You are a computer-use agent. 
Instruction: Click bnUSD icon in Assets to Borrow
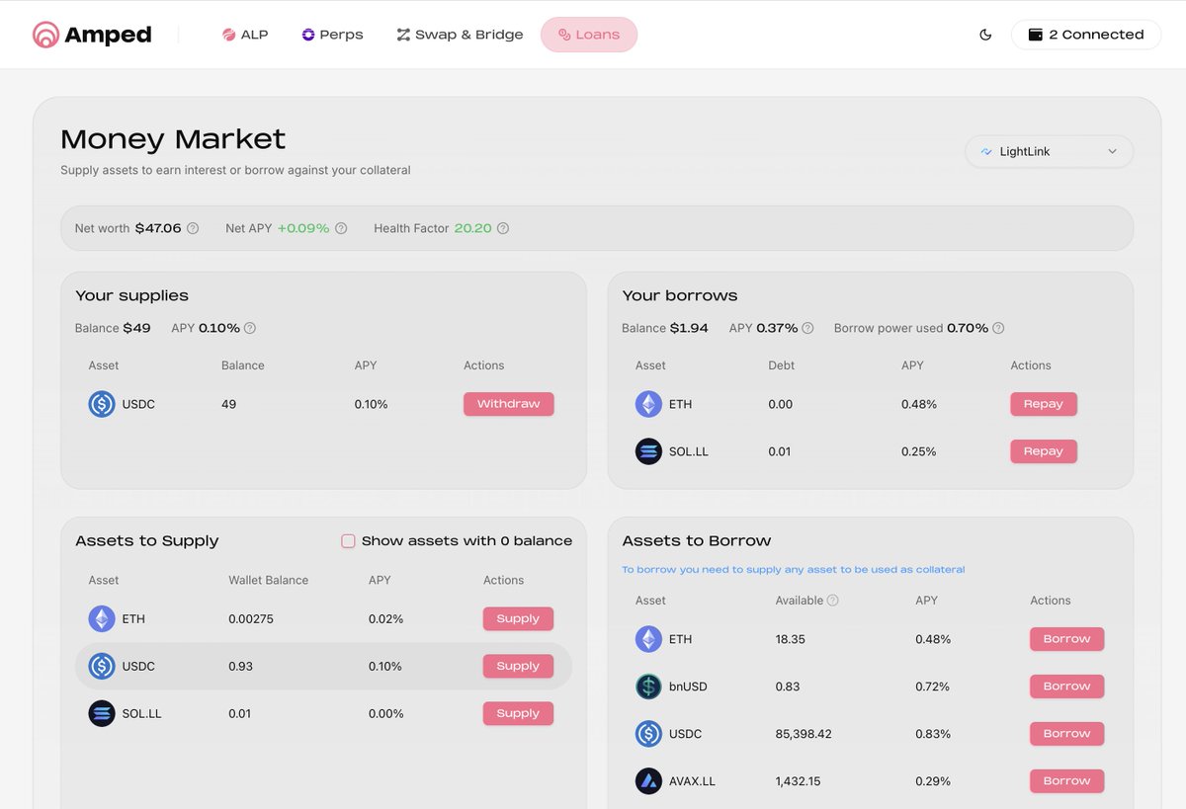[648, 687]
